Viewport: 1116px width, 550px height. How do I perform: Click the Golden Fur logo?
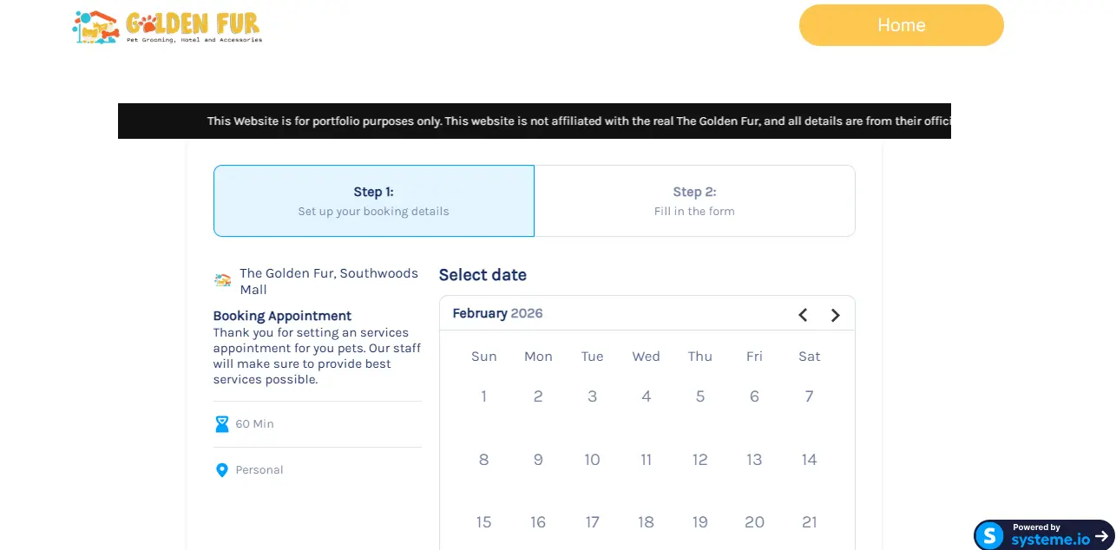(167, 27)
